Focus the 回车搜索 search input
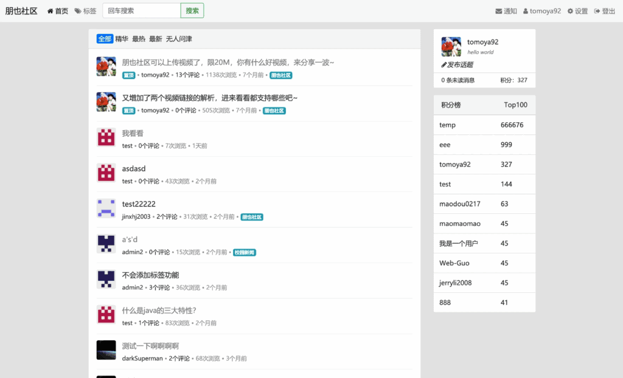This screenshot has height=378, width=623. (141, 11)
